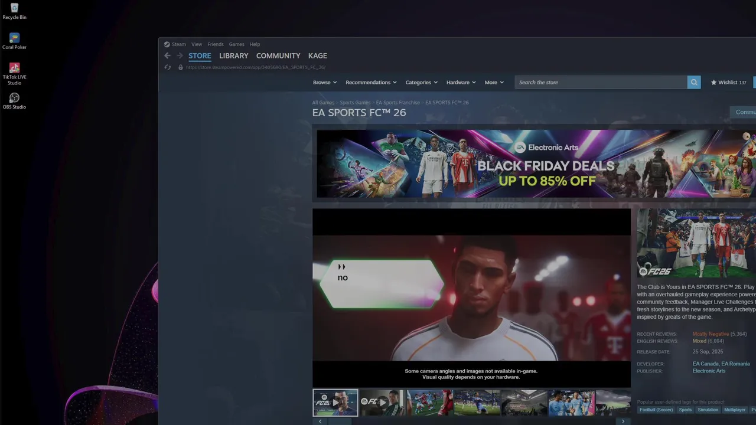Open the EA Romania developer link
The image size is (756, 425).
click(735, 364)
